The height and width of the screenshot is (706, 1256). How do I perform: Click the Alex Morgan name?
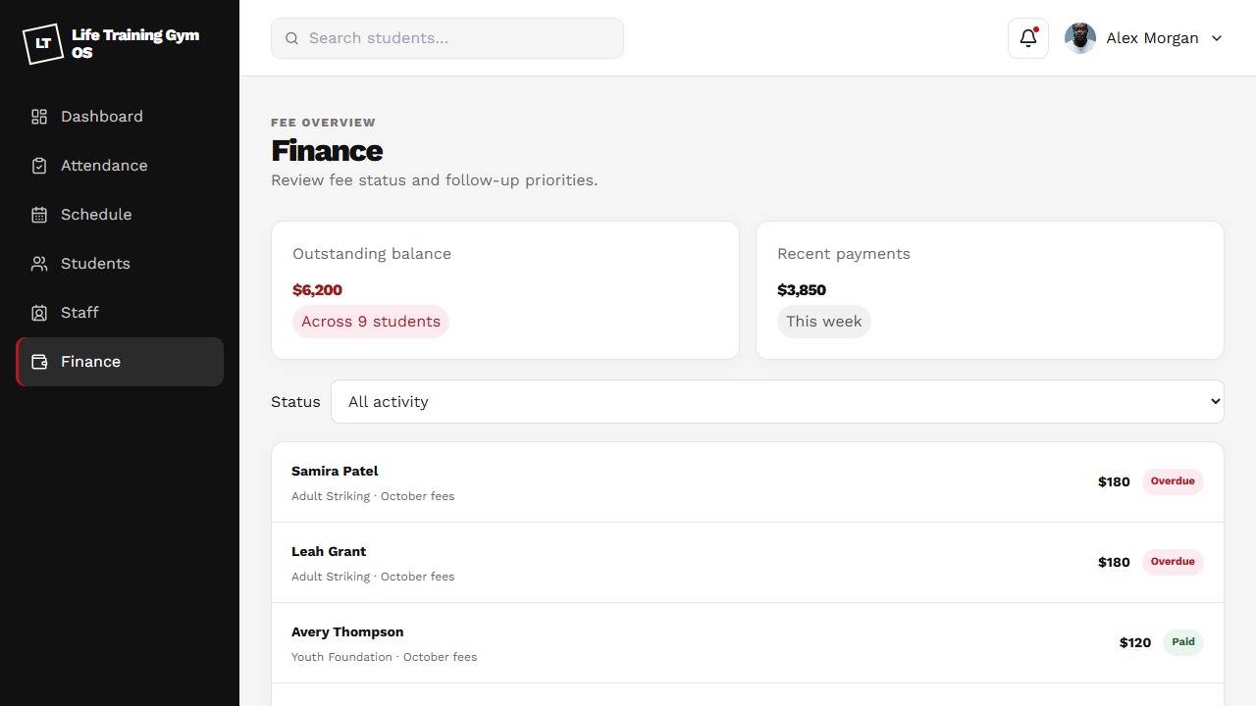click(x=1152, y=38)
